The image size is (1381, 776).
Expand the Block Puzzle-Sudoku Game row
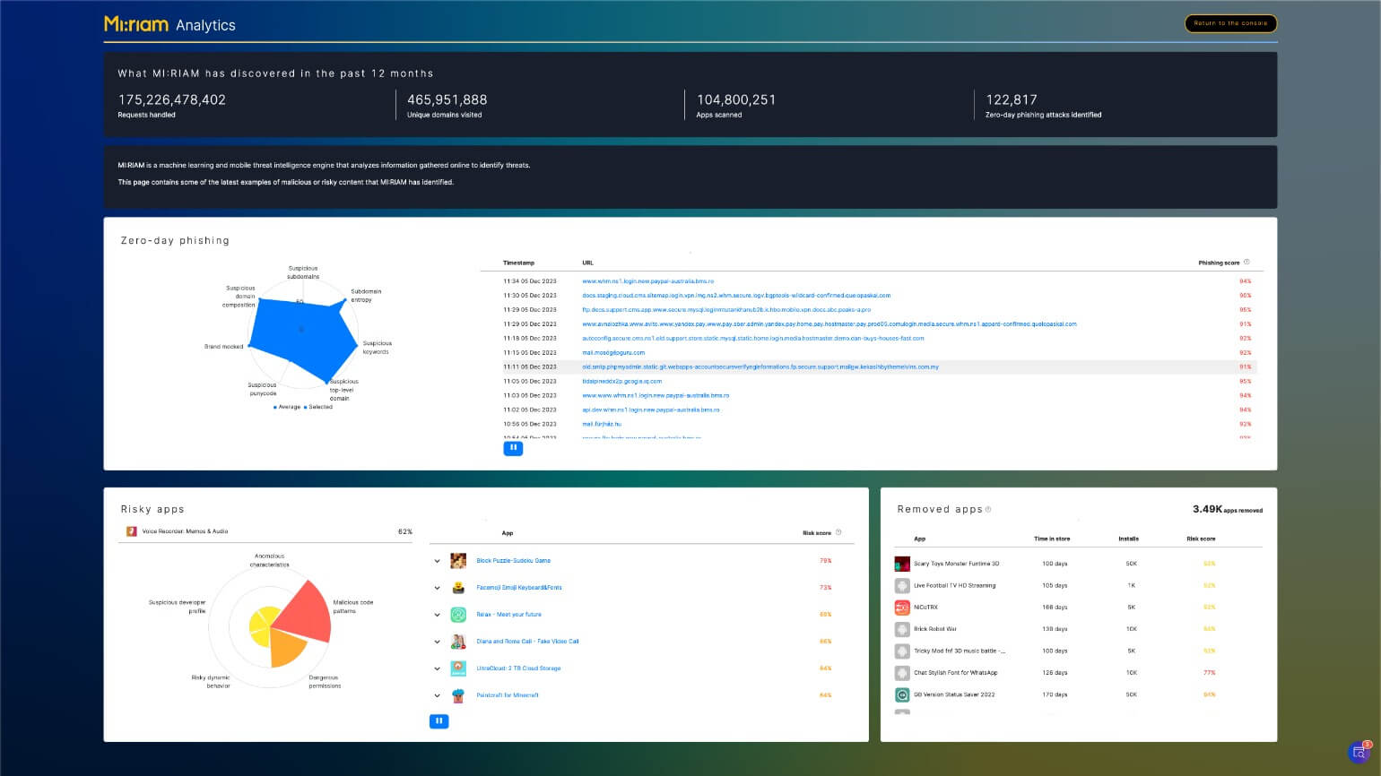click(x=438, y=561)
